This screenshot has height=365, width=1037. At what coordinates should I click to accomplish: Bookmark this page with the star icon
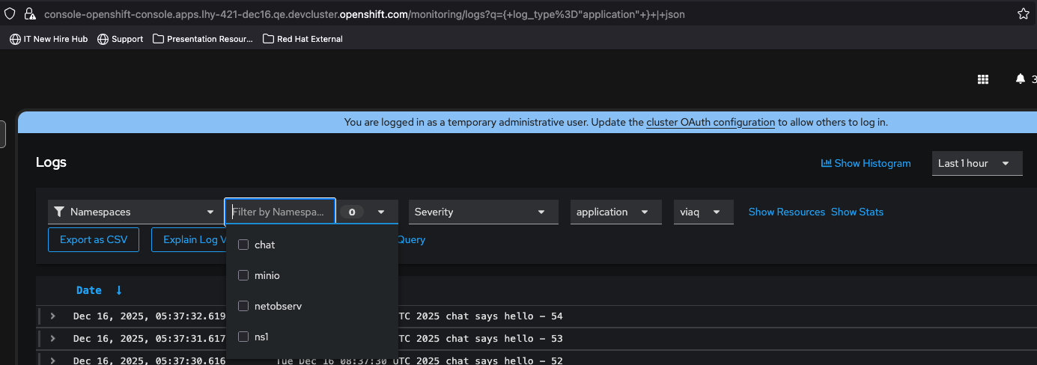(x=1023, y=14)
